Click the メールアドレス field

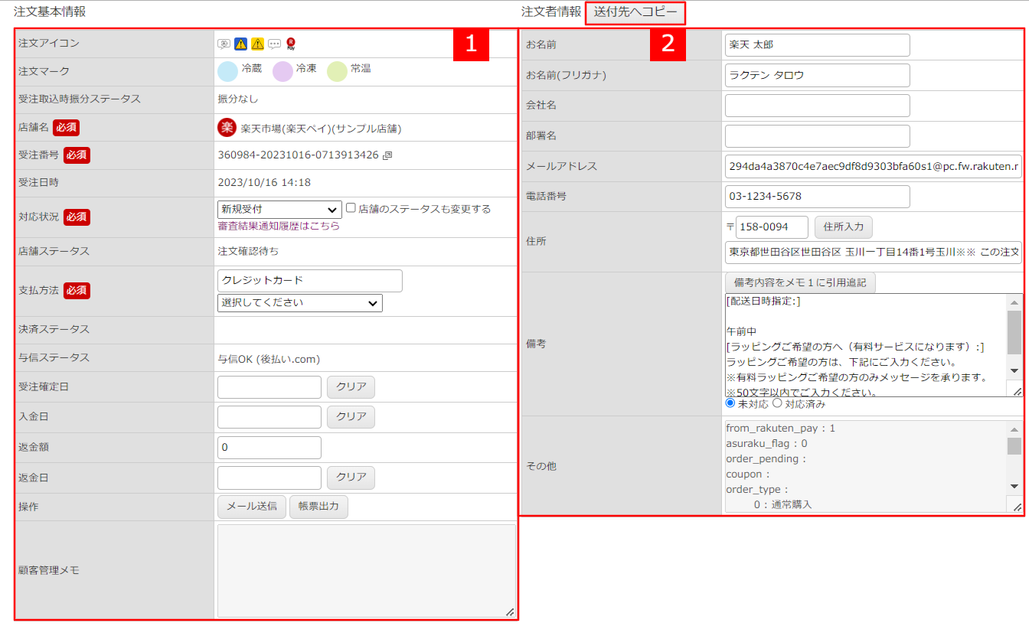pos(874,166)
